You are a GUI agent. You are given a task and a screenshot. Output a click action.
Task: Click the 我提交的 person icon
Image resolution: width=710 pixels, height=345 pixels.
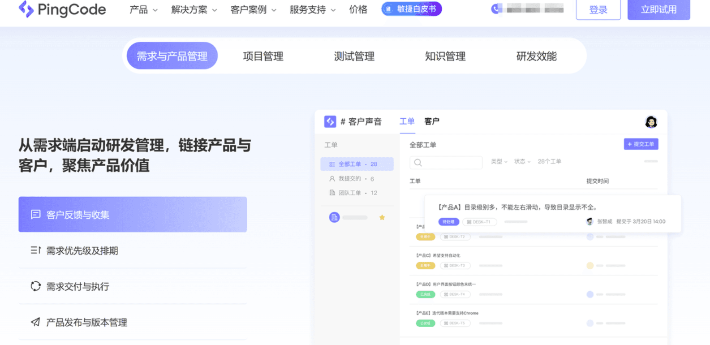coord(332,179)
